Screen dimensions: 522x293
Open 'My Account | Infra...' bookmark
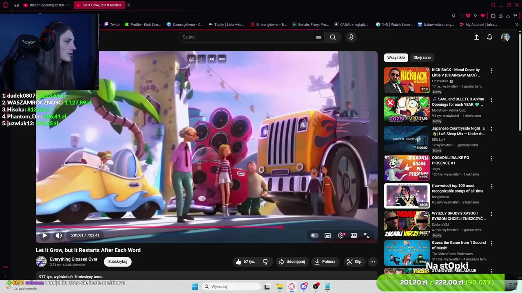tap(478, 24)
